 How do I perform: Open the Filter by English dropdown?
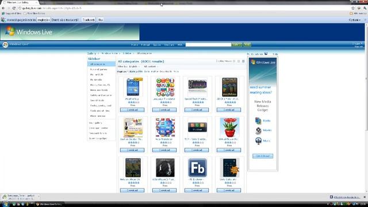click(x=134, y=67)
